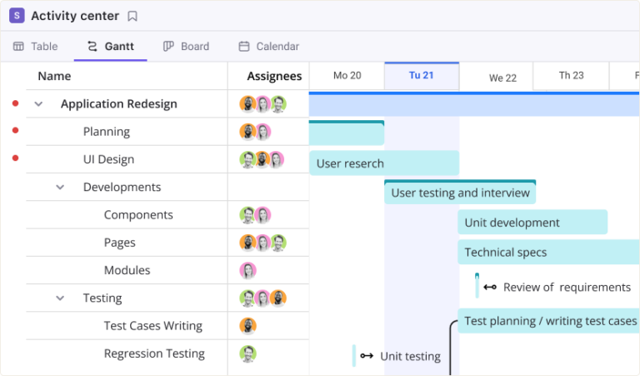Screen dimensions: 640x376
Task: Click Modules assignee avatar
Action: [247, 270]
